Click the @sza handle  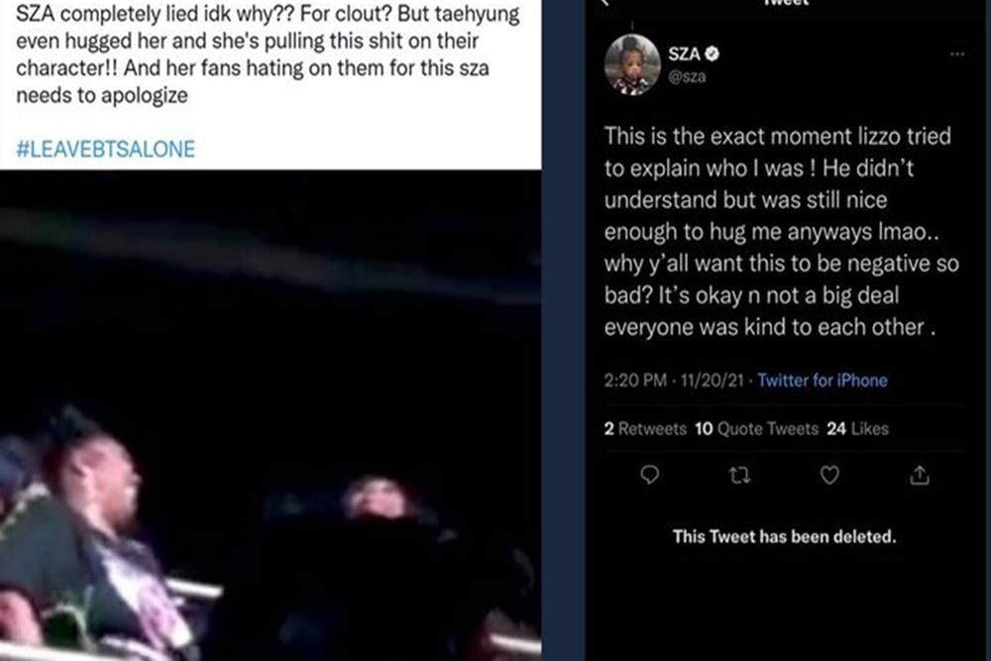coord(688,77)
